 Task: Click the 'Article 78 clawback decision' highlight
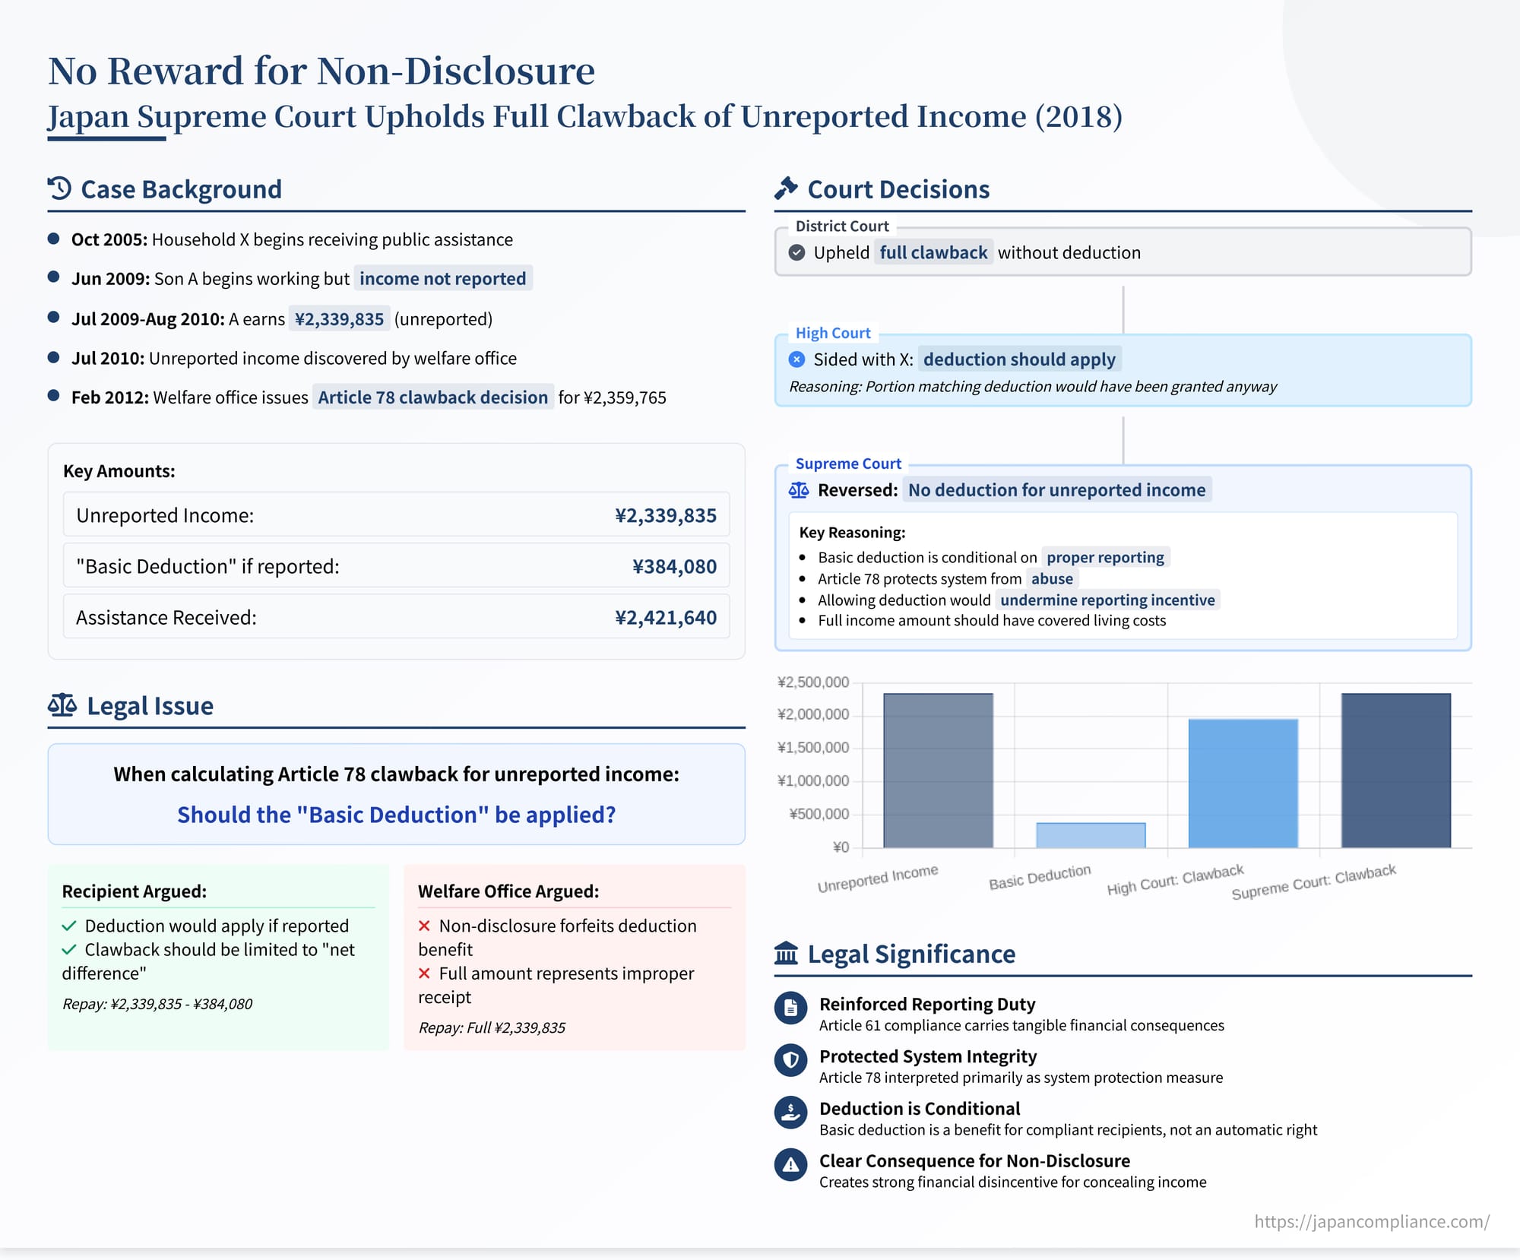pos(433,397)
